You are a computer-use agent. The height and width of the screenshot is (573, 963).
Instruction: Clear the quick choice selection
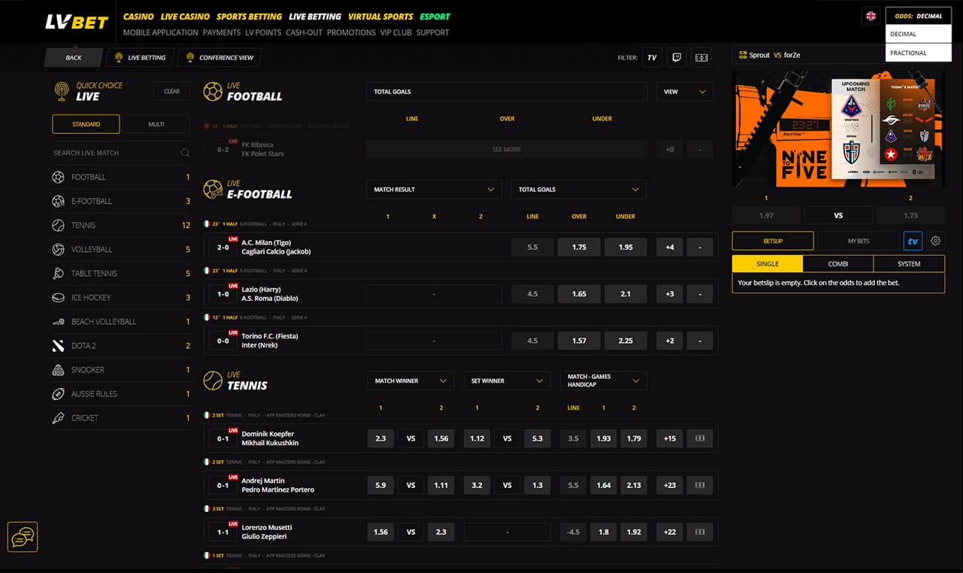[172, 92]
